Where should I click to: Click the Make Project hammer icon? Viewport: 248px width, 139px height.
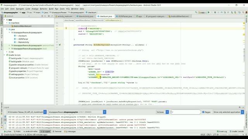click(196, 12)
